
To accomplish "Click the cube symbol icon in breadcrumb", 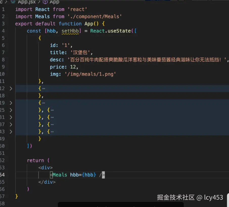I will coord(45,2).
